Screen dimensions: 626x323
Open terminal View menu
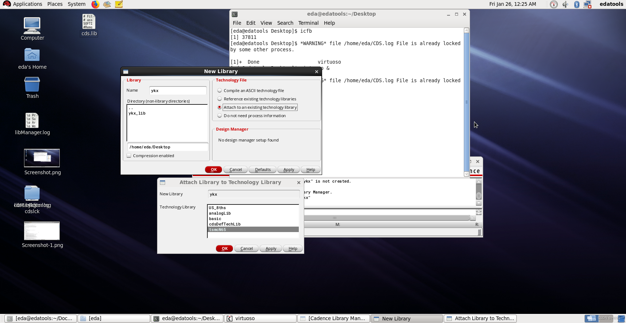pyautogui.click(x=266, y=23)
